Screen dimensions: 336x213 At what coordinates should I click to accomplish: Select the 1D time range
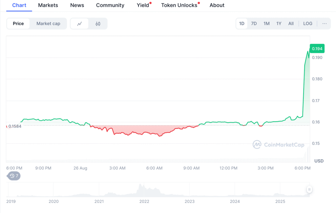[x=242, y=24]
